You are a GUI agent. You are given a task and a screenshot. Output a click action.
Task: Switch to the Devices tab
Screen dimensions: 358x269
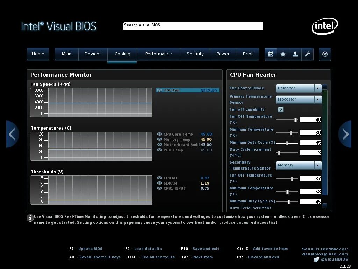[93, 54]
